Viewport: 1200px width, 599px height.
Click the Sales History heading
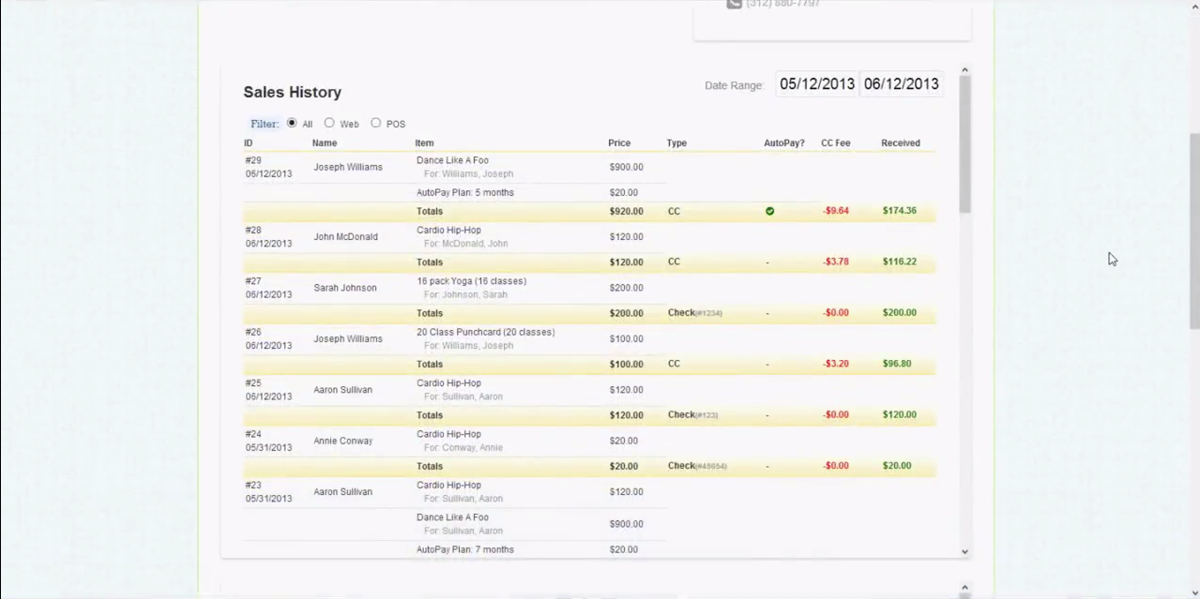293,92
